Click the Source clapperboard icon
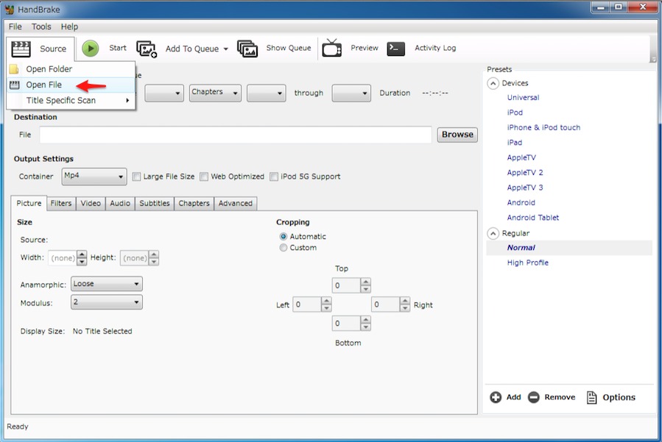 click(21, 49)
